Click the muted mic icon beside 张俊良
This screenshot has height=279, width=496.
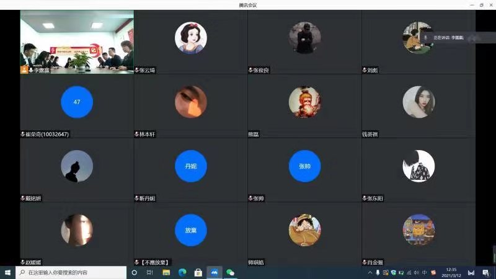[x=250, y=71]
